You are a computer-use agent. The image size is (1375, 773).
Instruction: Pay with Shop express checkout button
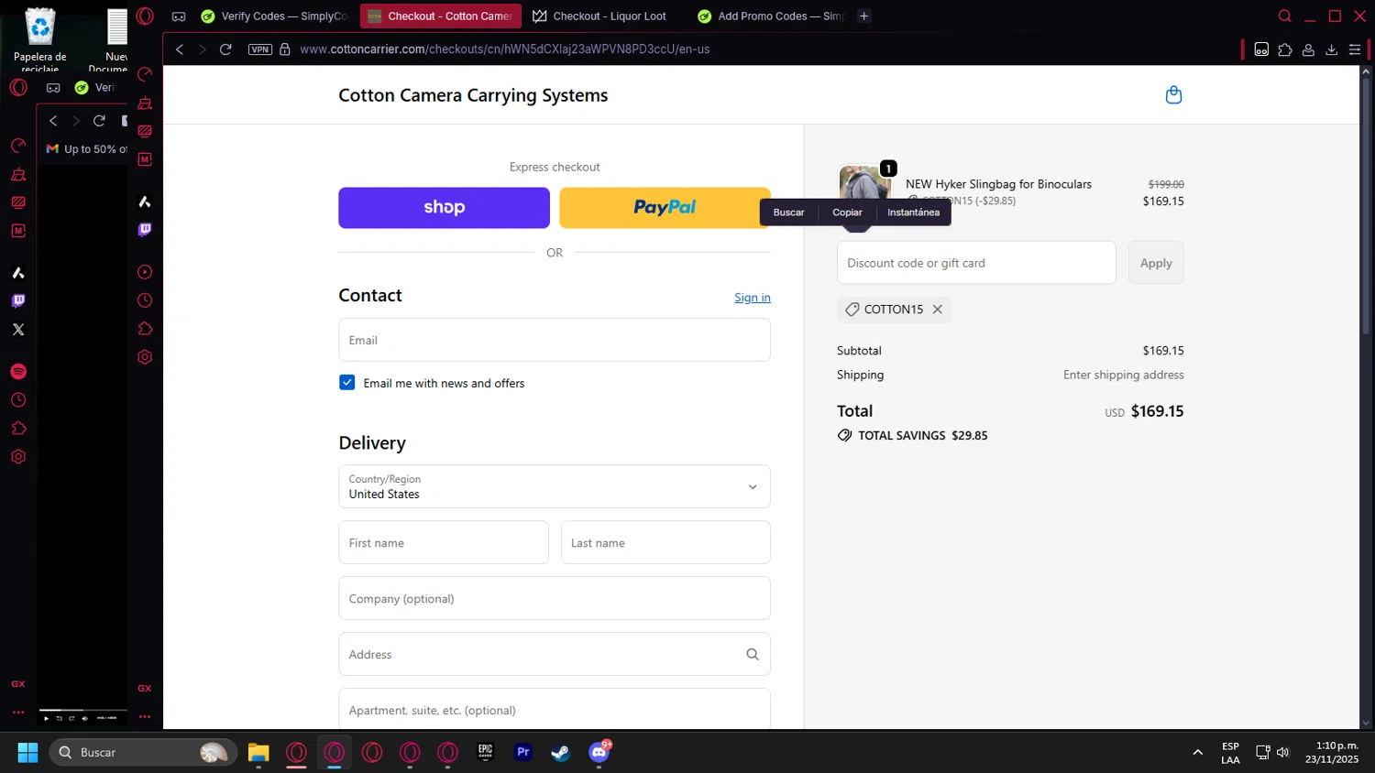(444, 208)
